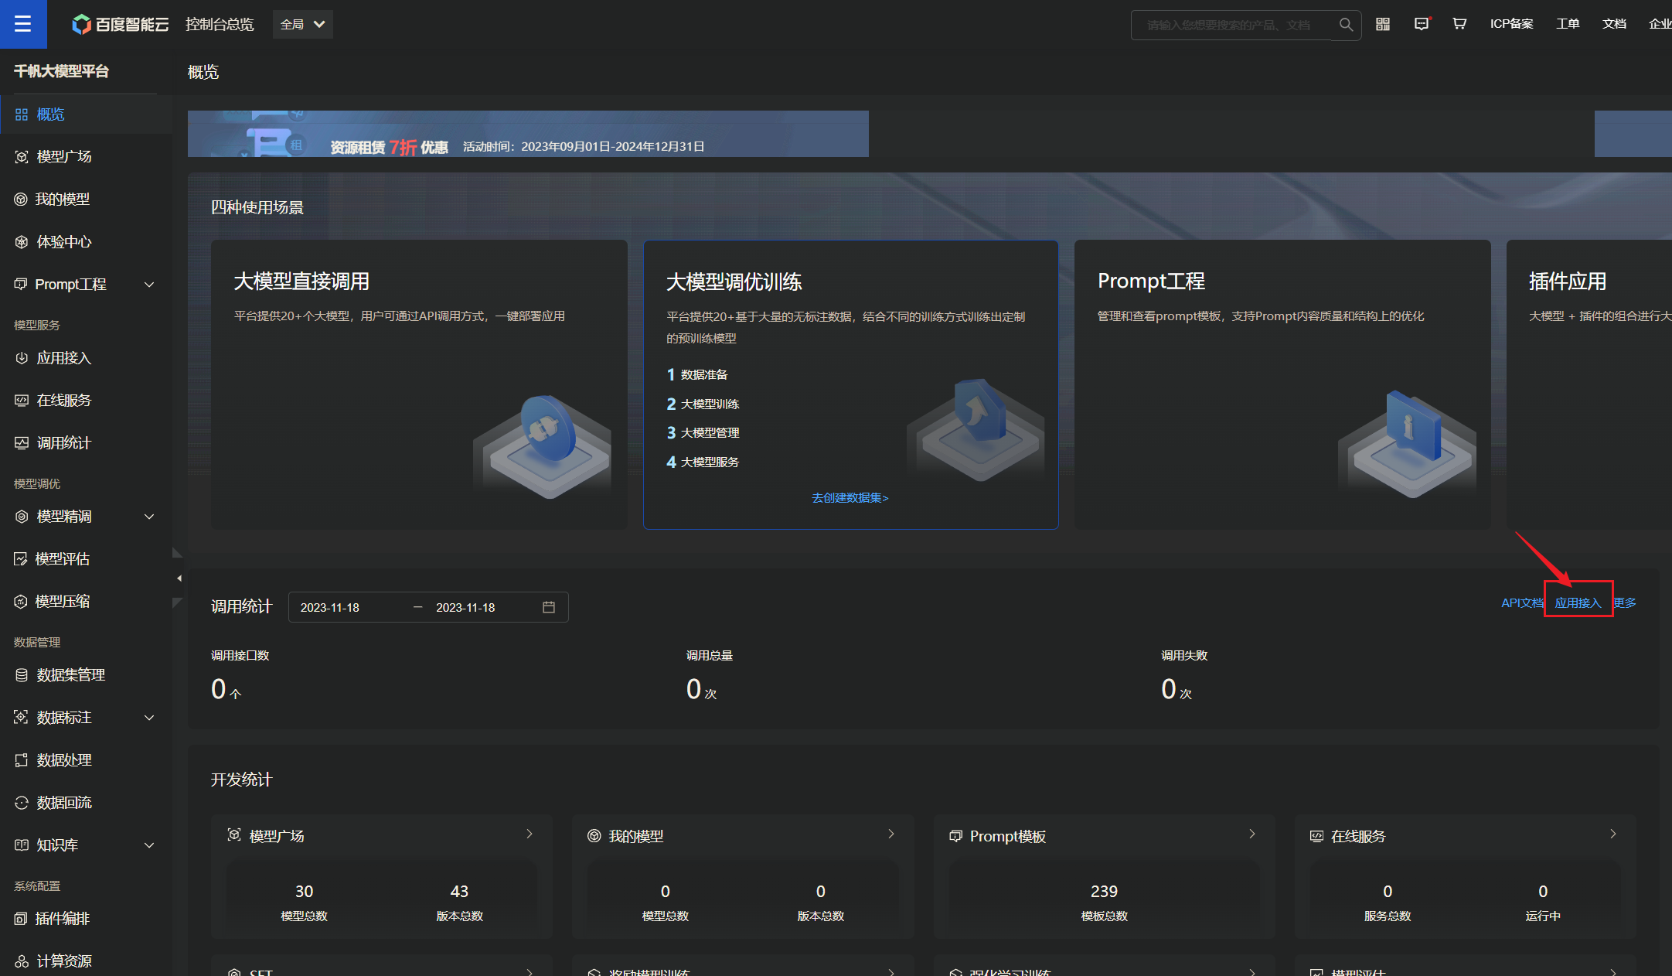Open the QR grid icon in header
Viewport: 1672px width, 976px height.
1383,24
